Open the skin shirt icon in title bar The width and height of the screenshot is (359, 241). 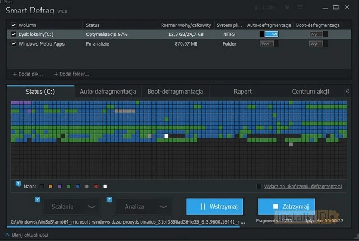click(x=287, y=7)
